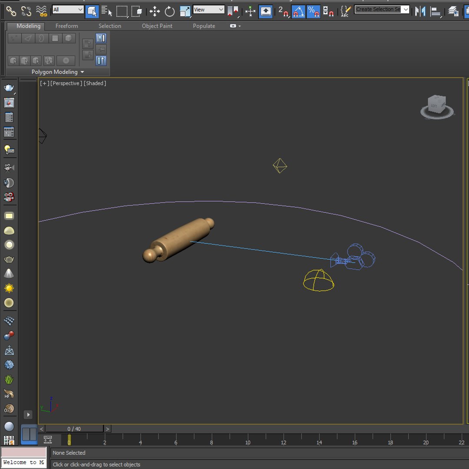The height and width of the screenshot is (469, 469).
Task: Select the Select and Link chain tool
Action: coord(11,11)
